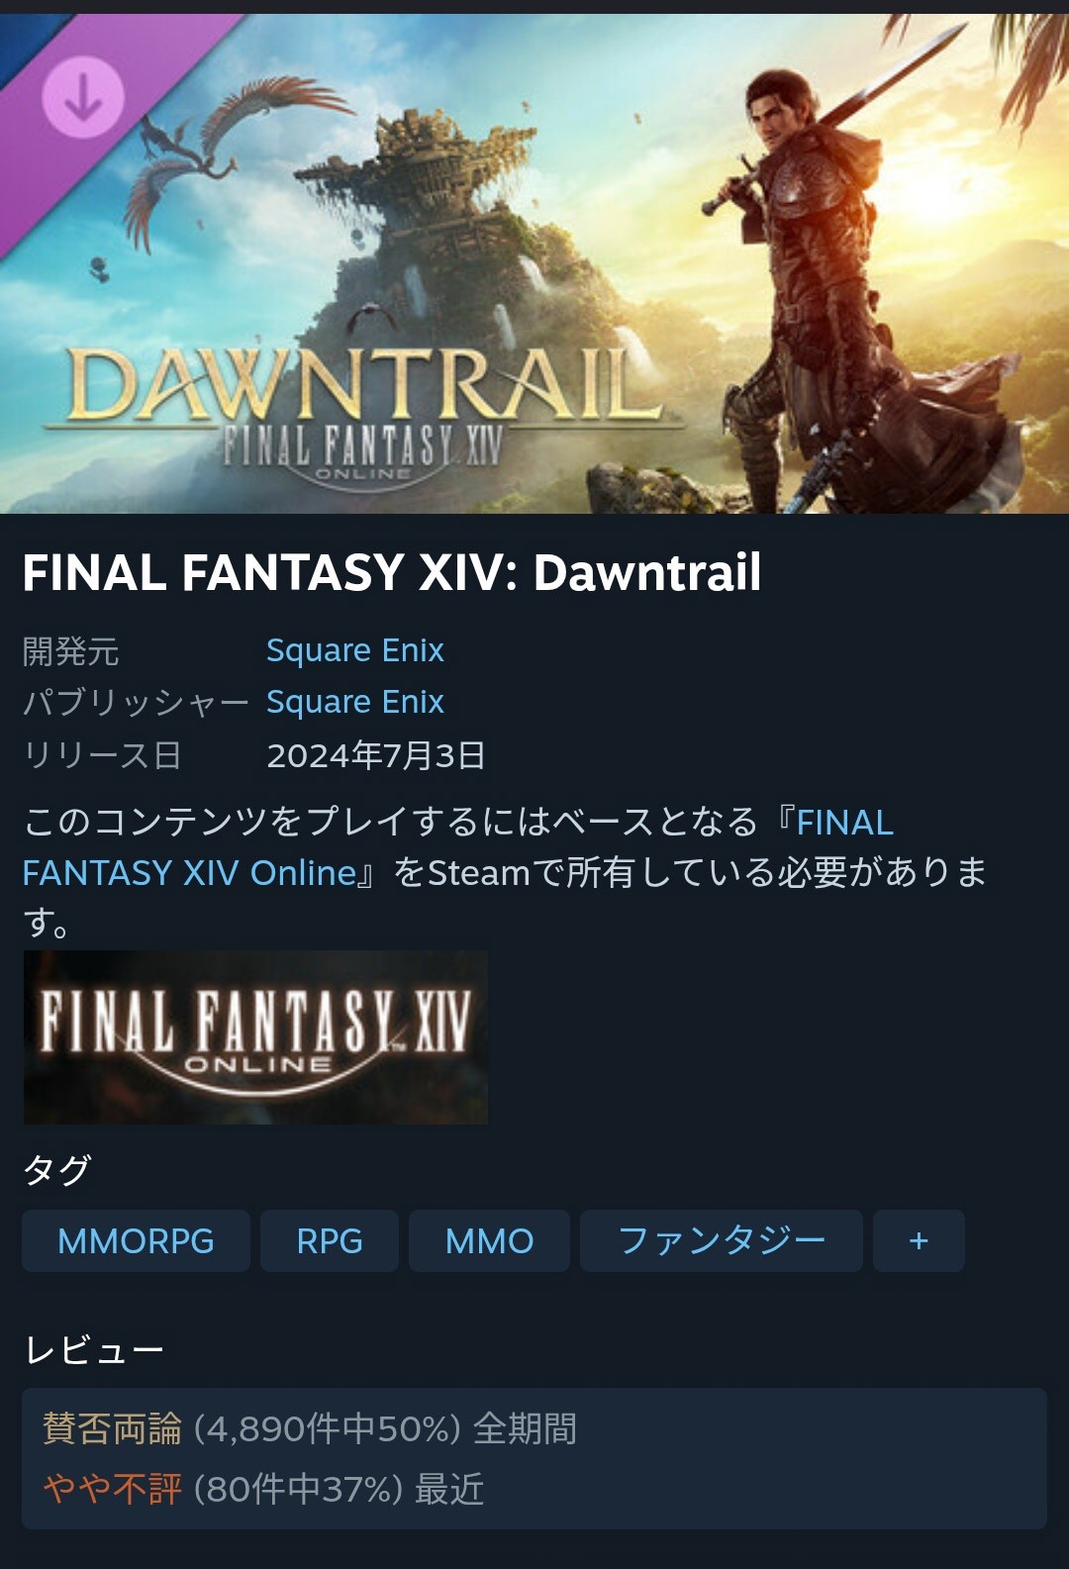
Task: Choose the MMO tag
Action: click(489, 1240)
